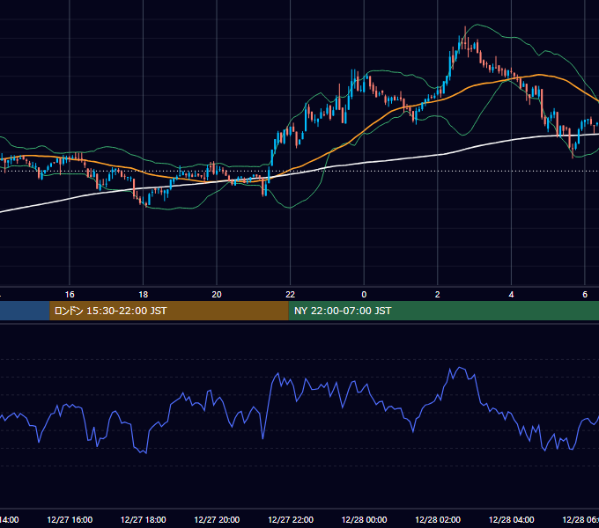This screenshot has height=528, width=599.
Task: Click the 12/28 04:00 date label
Action: (x=511, y=519)
